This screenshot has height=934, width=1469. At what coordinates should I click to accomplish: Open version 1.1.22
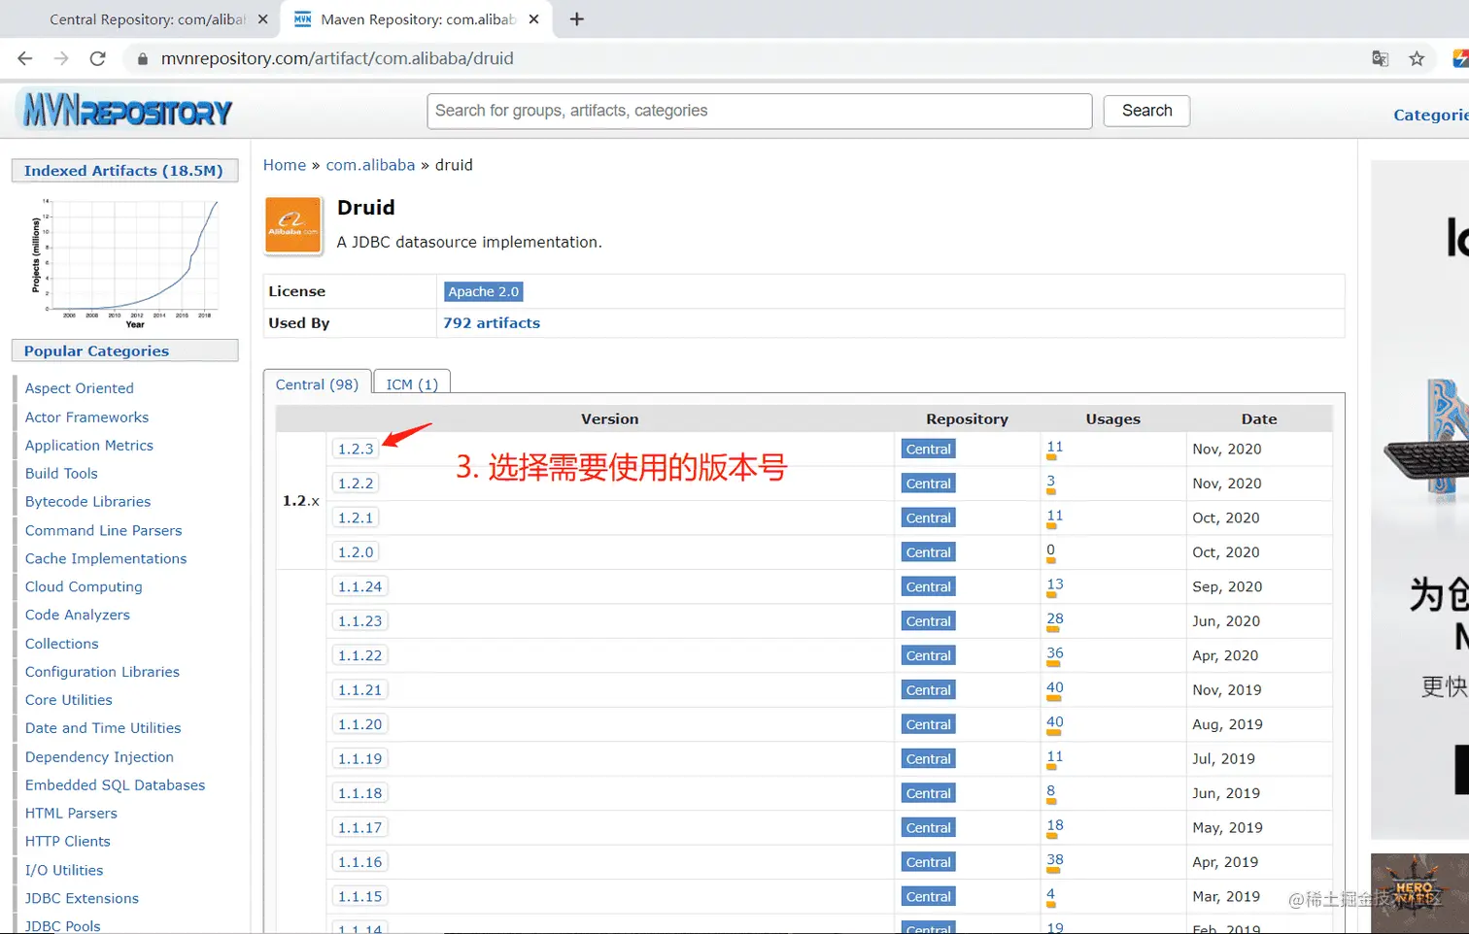tap(359, 655)
